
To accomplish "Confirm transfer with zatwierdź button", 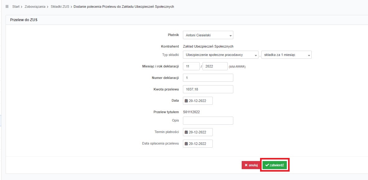I will [275, 165].
